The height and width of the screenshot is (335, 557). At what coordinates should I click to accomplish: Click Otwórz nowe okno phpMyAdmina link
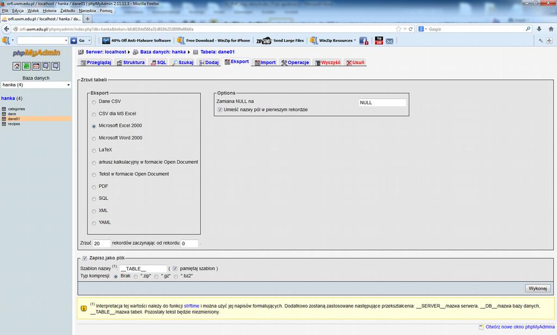click(520, 327)
